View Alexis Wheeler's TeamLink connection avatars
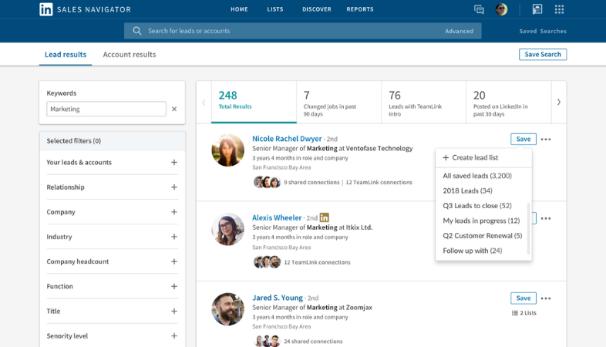 point(267,262)
